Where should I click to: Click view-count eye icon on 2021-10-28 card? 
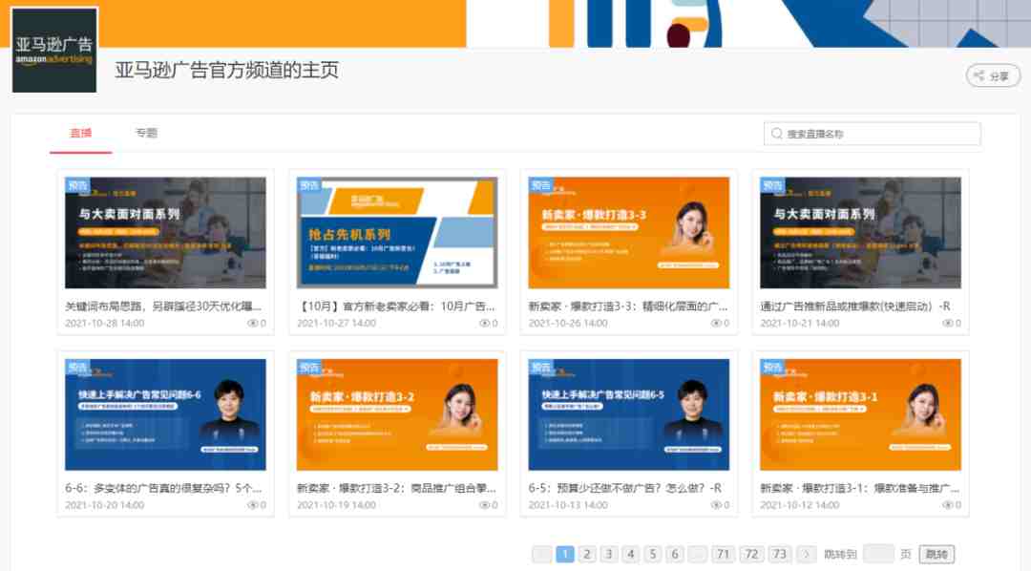252,323
